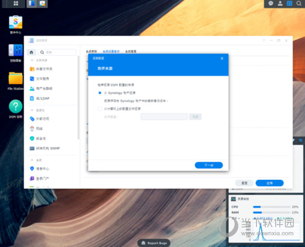
Task: Click the Report Bugs icon at the bottom
Action: click(x=143, y=243)
